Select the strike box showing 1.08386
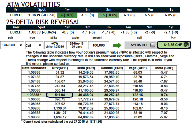 pyautogui.click(x=55, y=45)
